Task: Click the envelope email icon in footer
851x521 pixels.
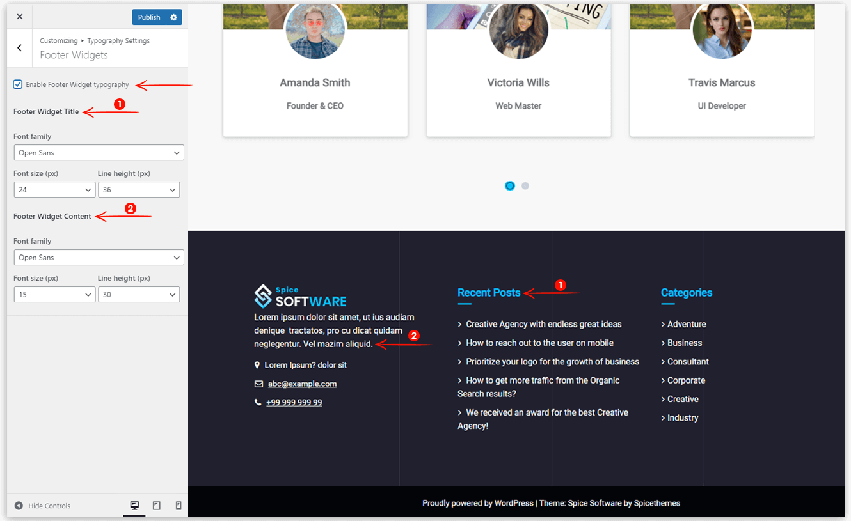Action: (258, 384)
